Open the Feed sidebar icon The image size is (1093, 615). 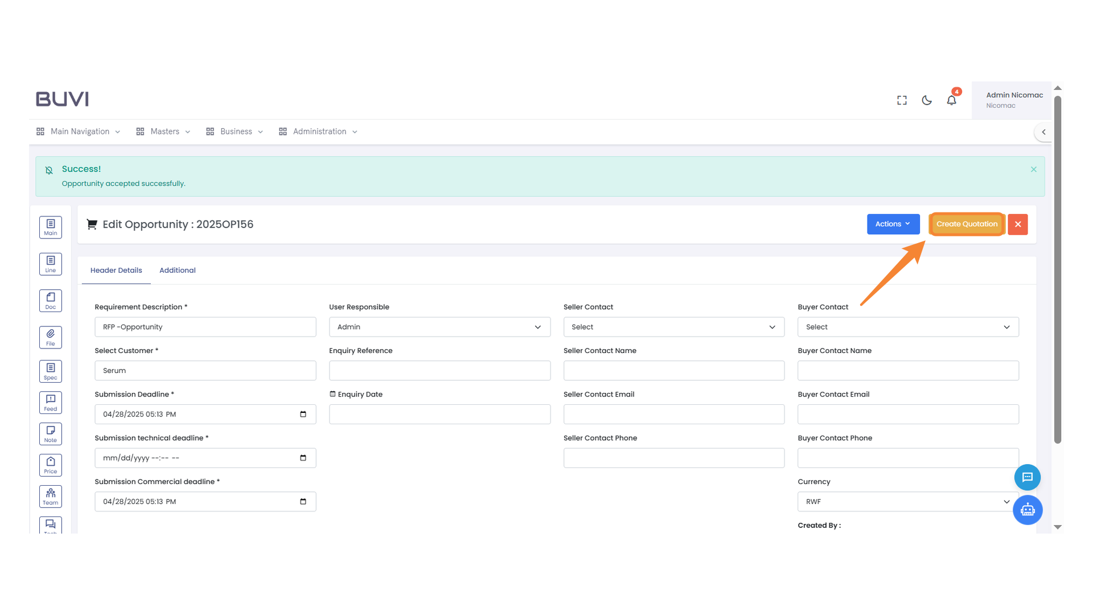click(x=50, y=403)
